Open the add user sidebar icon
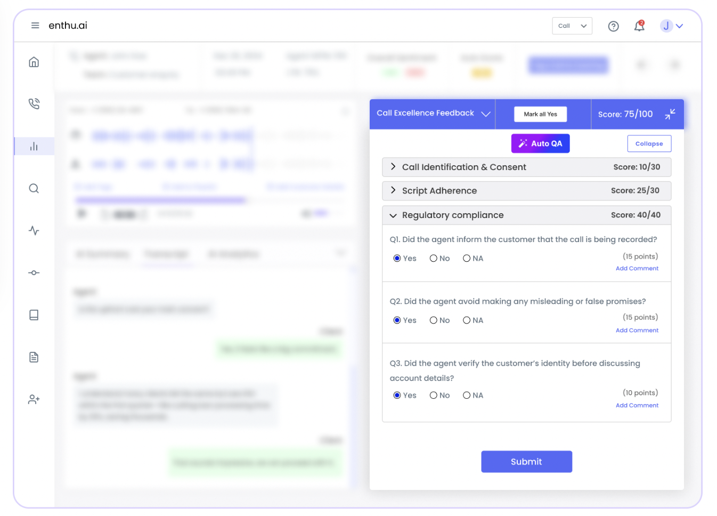Screen dimensions: 717x516 pos(34,399)
